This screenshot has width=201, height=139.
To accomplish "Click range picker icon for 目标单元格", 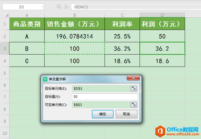I will pos(134,88).
